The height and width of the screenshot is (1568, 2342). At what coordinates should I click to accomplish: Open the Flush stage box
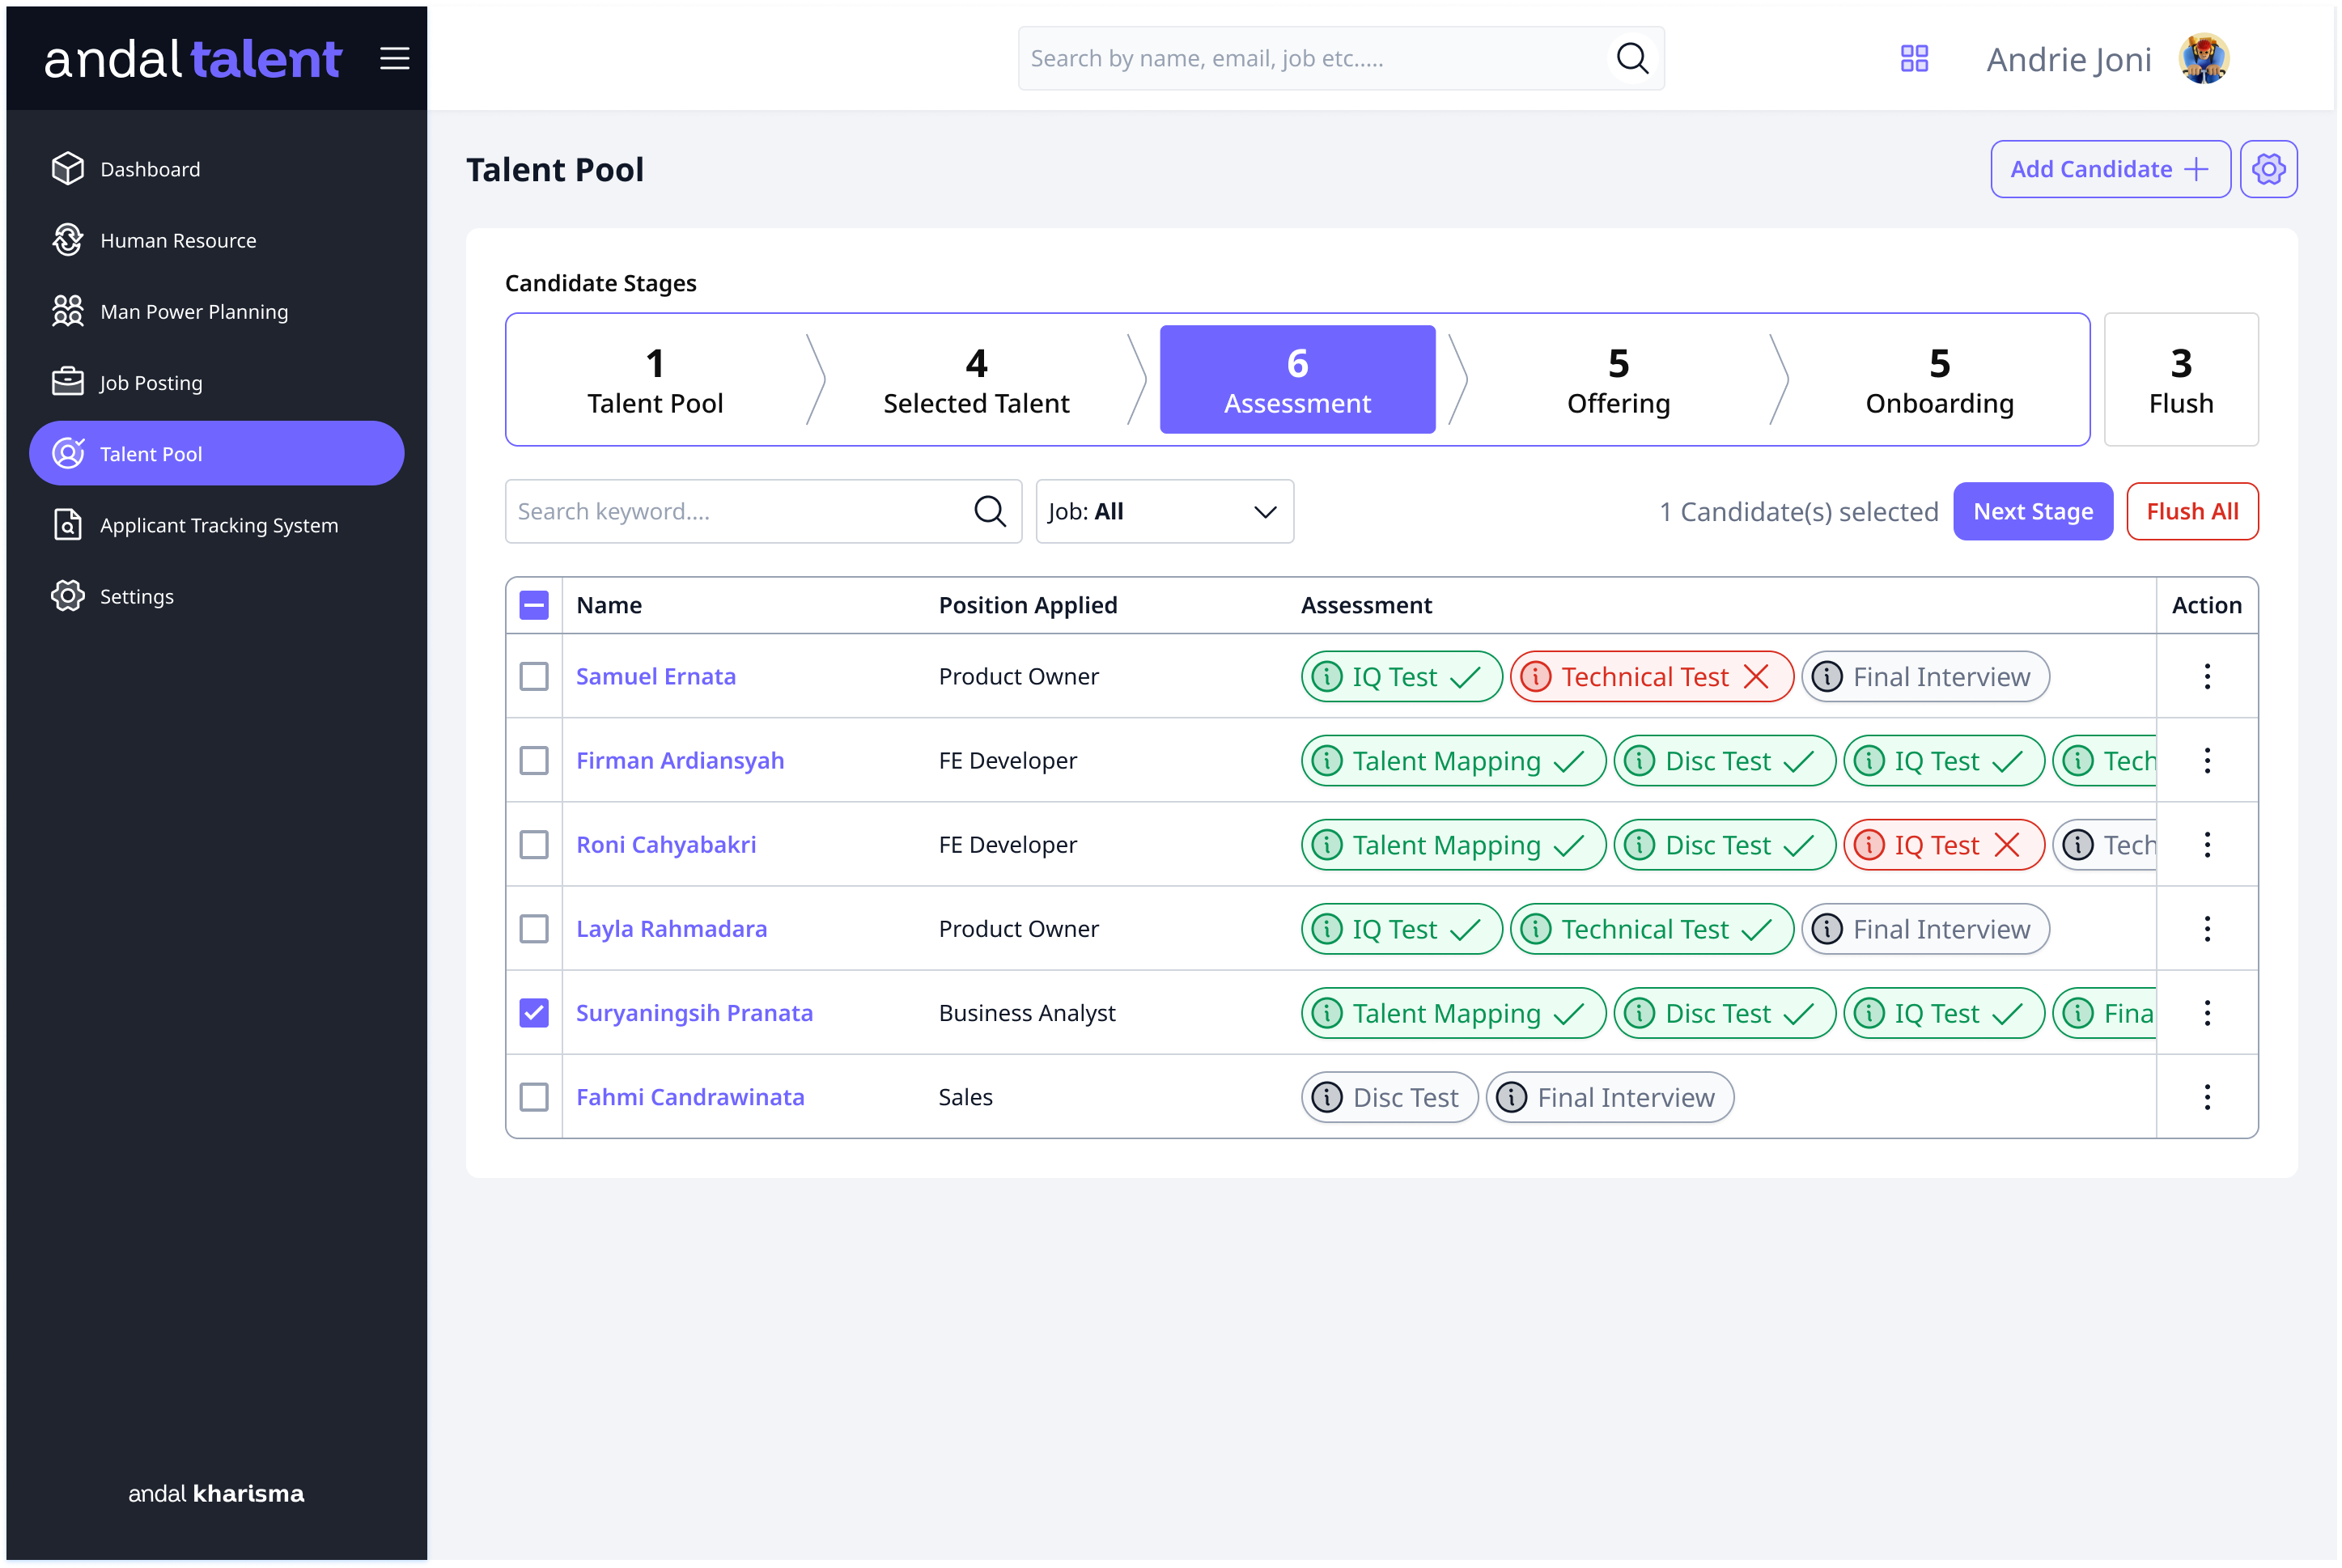2179,379
